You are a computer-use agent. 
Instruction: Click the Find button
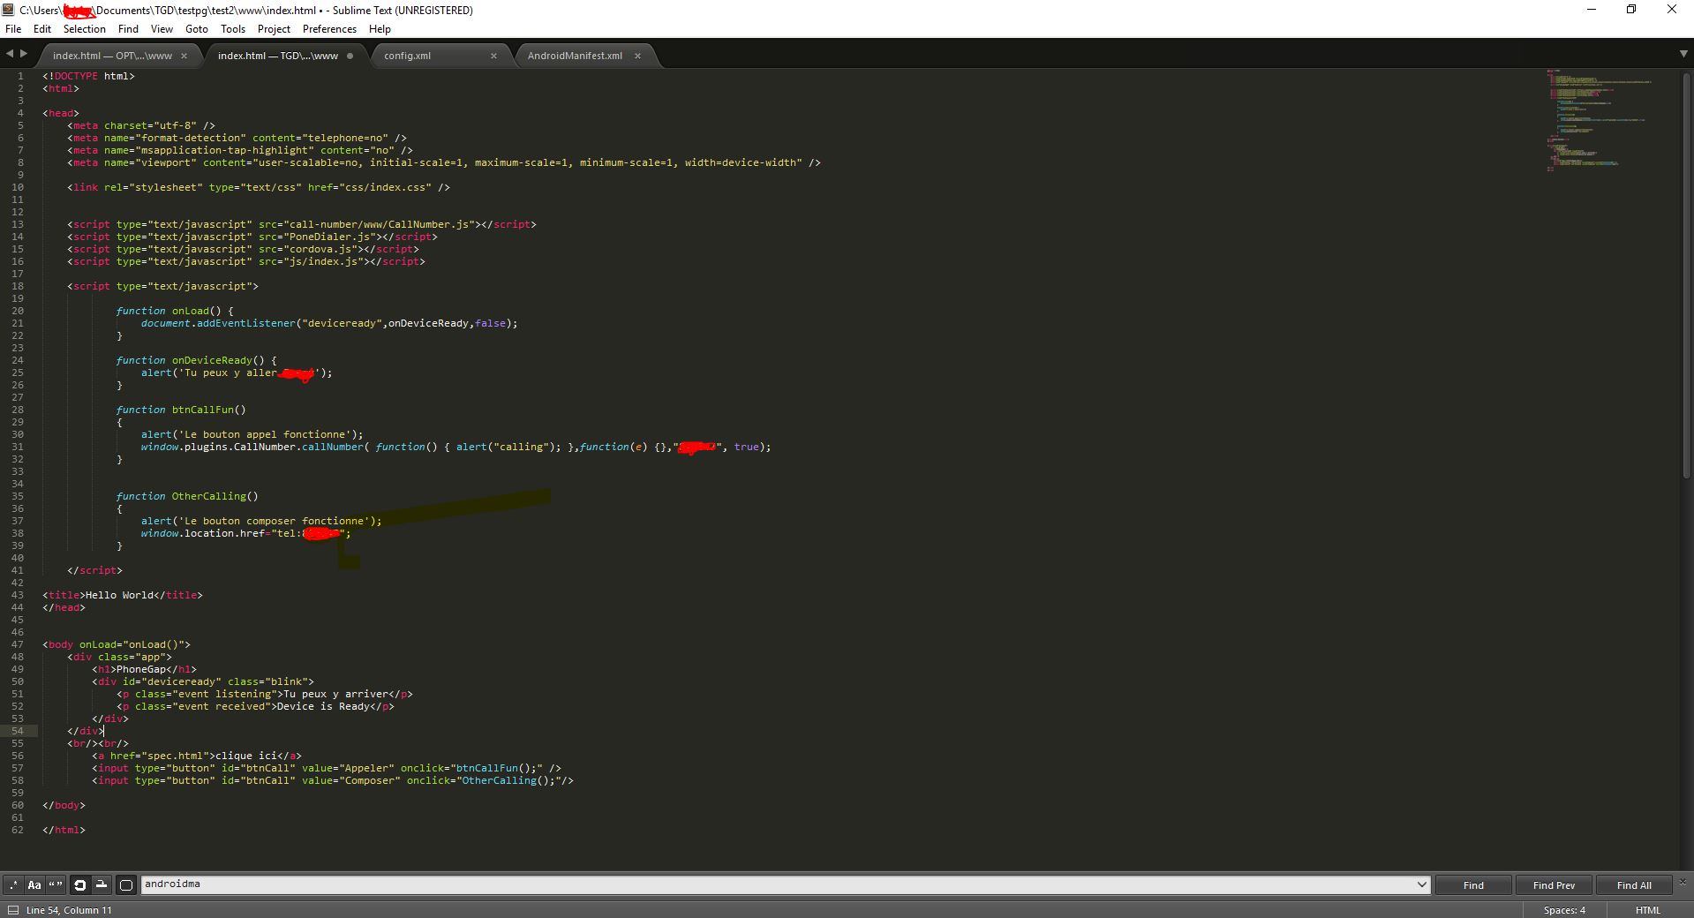coord(1473,884)
